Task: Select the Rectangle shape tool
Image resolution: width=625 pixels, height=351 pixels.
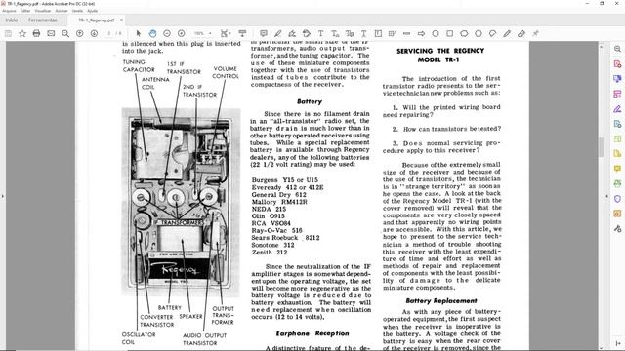Action: click(x=450, y=34)
